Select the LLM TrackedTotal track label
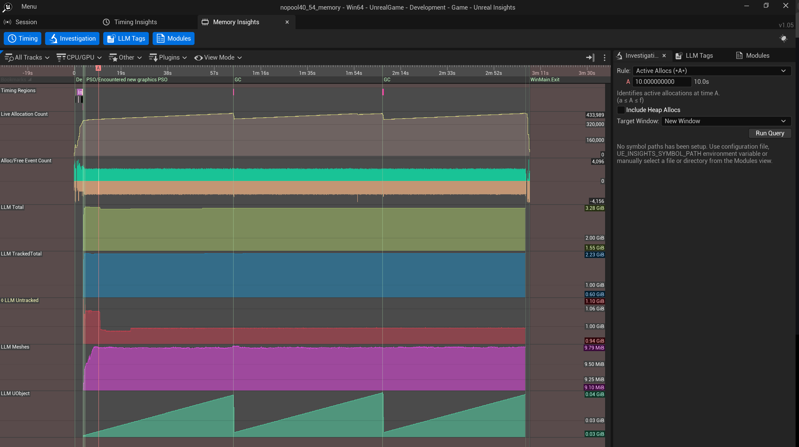This screenshot has width=799, height=447. pos(21,254)
